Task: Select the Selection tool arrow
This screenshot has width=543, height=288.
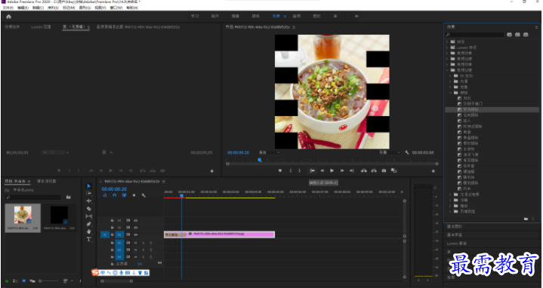Action: pos(89,186)
